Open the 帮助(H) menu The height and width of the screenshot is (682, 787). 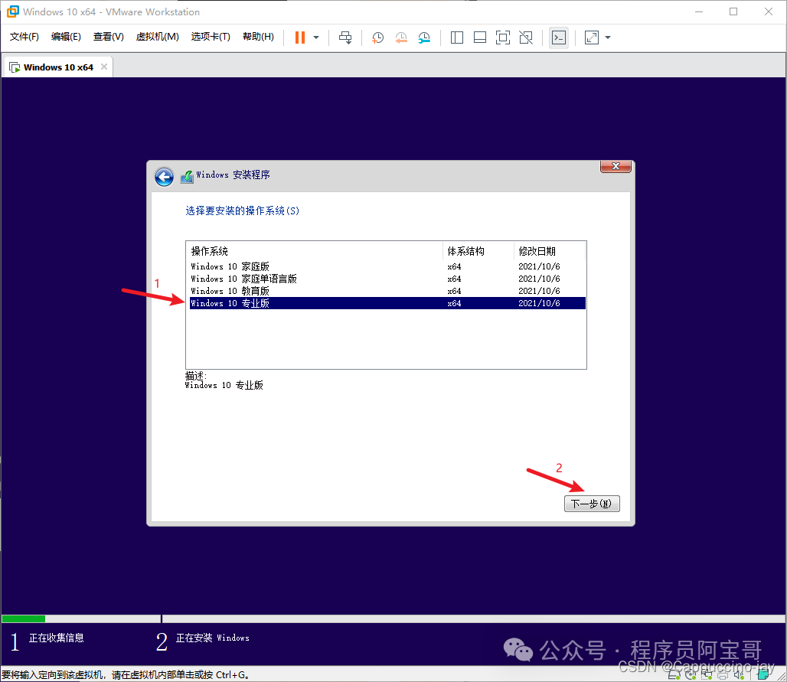click(x=258, y=37)
